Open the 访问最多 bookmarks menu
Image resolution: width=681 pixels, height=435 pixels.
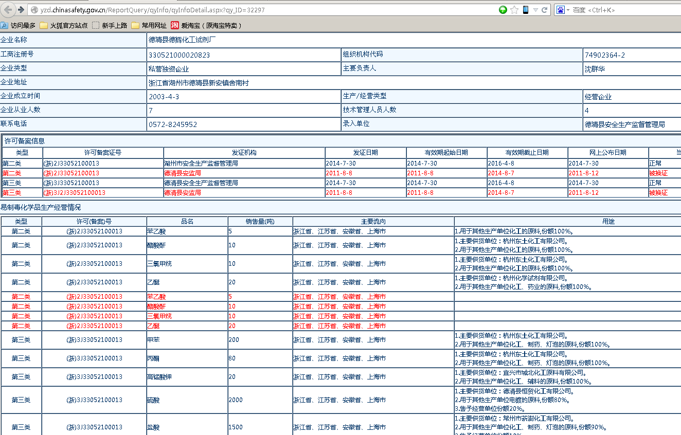18,25
